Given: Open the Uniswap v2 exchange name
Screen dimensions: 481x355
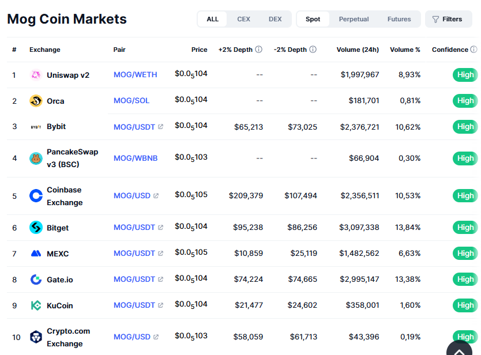Looking at the screenshot, I should coord(68,75).
